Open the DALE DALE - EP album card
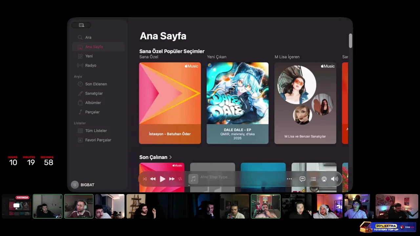The image size is (420, 236). point(238,103)
